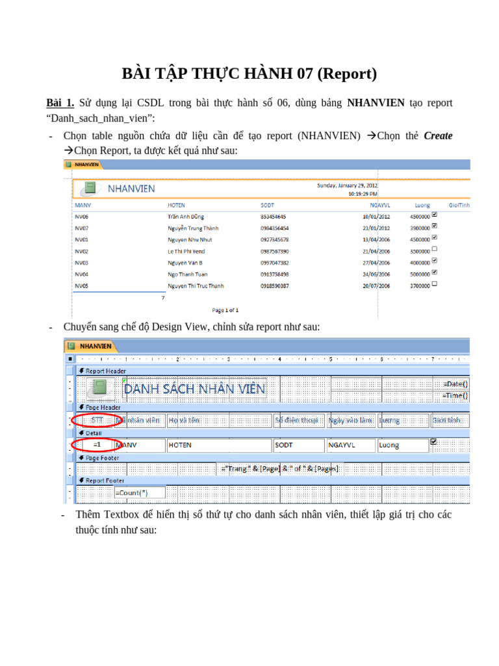Click the logo image in the Report Header design section
Screen dimensions: 499x666
(100, 389)
